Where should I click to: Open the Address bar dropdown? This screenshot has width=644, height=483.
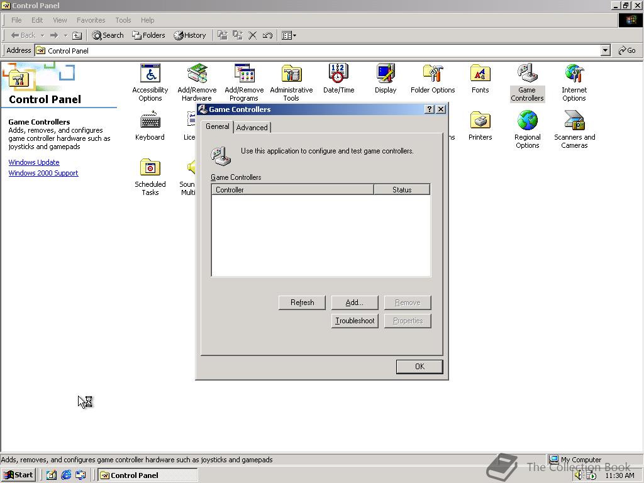tap(604, 50)
